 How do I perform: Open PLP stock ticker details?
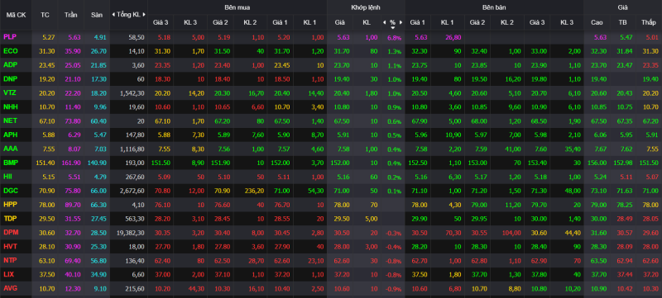[x=9, y=37]
